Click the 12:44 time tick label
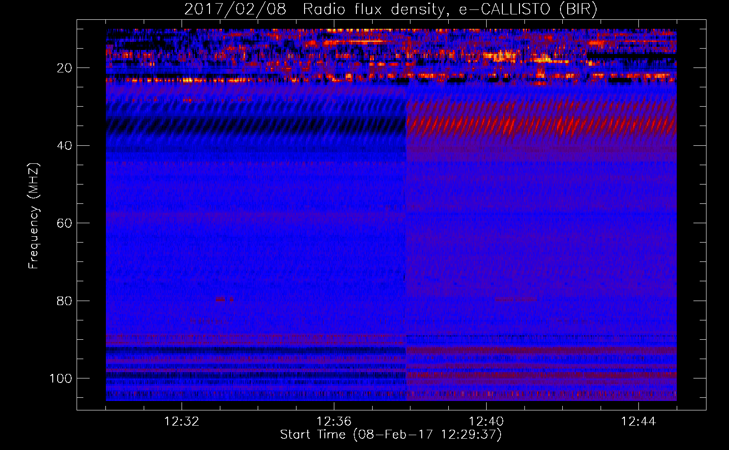The image size is (729, 450). (638, 422)
